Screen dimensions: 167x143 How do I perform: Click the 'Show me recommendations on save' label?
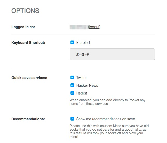click(105, 119)
